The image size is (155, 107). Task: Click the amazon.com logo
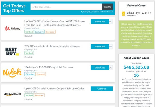12,94
